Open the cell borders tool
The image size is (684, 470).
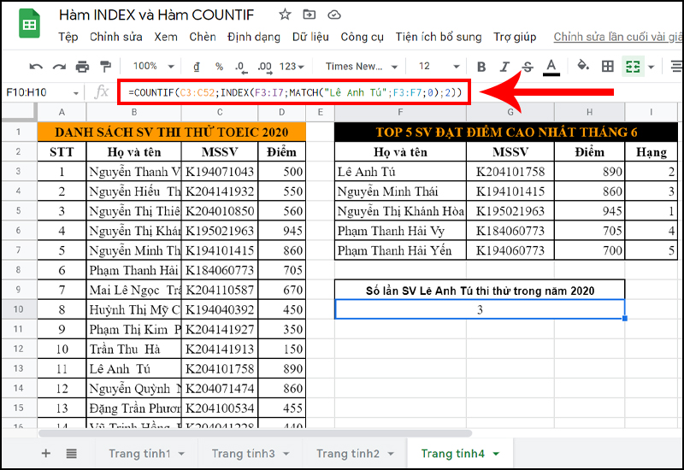pyautogui.click(x=608, y=67)
